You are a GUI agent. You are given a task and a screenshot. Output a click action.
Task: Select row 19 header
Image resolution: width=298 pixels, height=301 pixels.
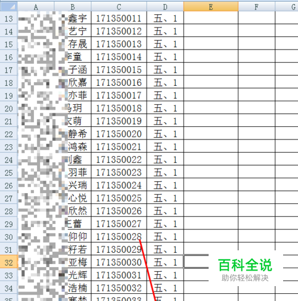[x=8, y=95]
